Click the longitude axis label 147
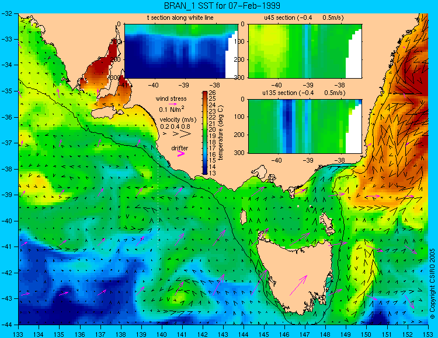 coord(305,334)
